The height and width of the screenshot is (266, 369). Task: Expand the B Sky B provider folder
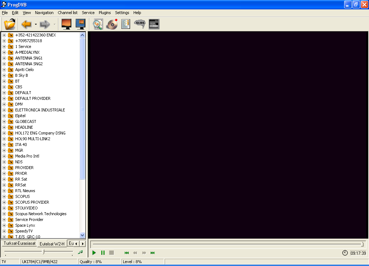pos(4,75)
